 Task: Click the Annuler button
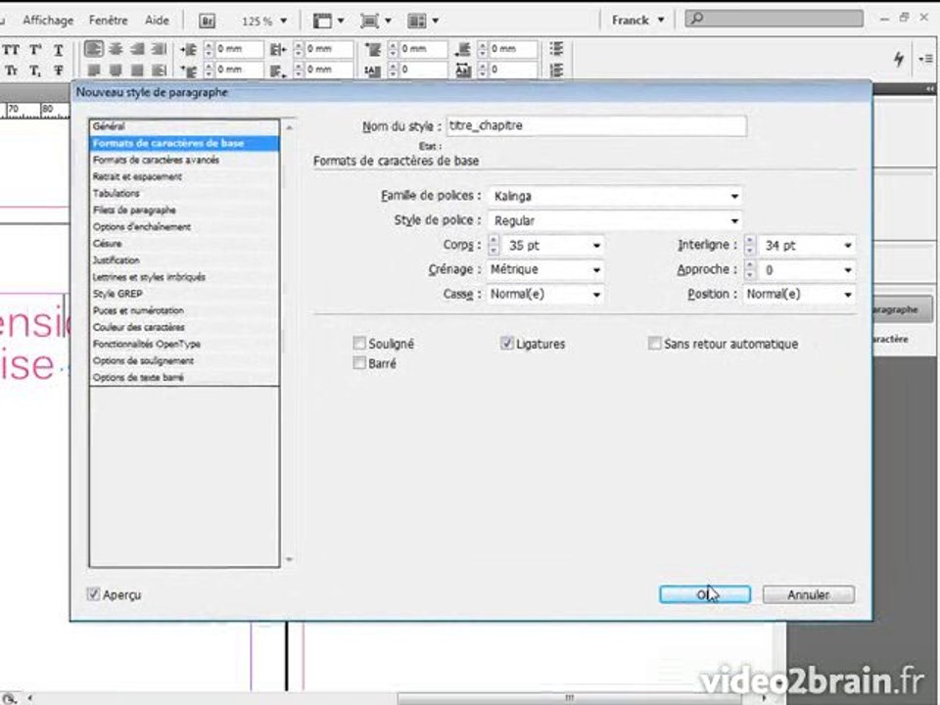(x=809, y=594)
